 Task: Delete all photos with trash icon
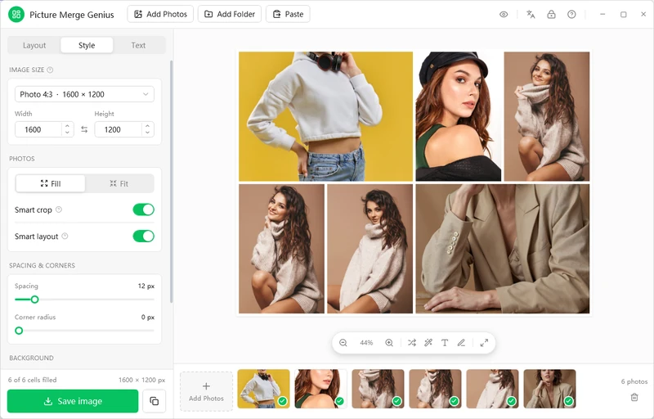point(634,397)
